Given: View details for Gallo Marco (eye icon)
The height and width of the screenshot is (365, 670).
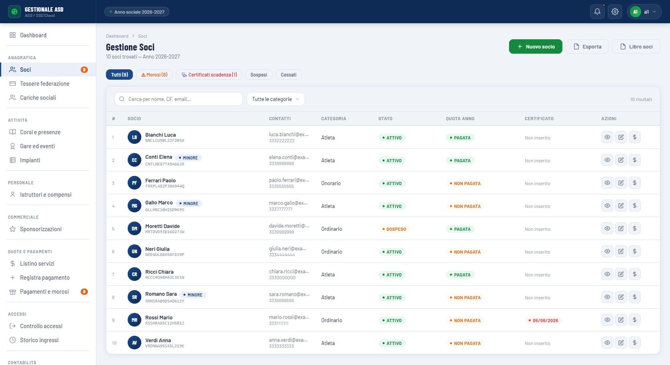Looking at the screenshot, I should tap(607, 206).
